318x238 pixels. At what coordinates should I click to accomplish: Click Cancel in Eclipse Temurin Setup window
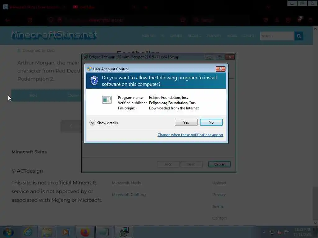click(219, 164)
